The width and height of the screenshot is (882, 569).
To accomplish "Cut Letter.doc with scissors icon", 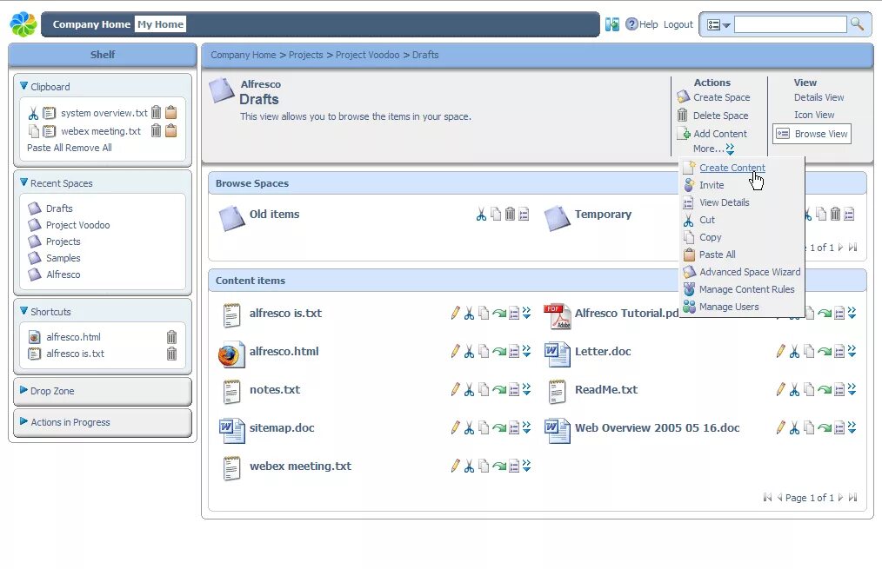I will pyautogui.click(x=794, y=352).
